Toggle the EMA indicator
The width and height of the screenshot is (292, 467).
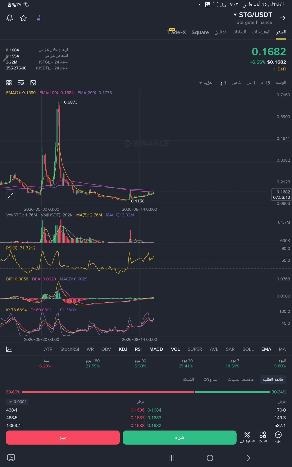(x=266, y=349)
